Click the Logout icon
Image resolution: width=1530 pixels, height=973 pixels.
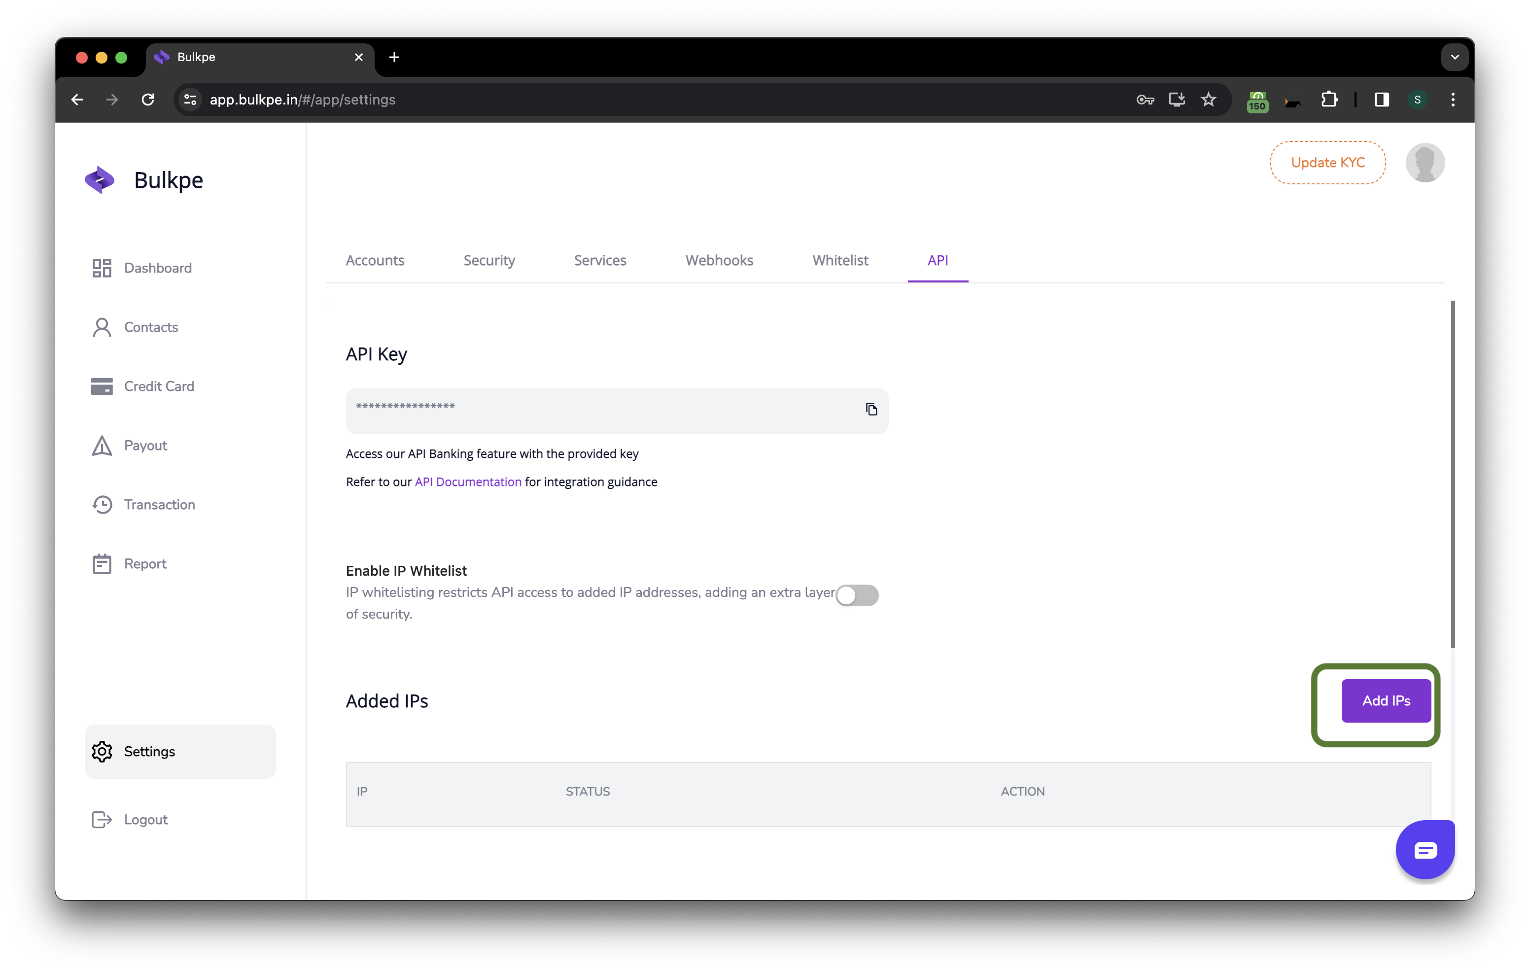click(102, 820)
